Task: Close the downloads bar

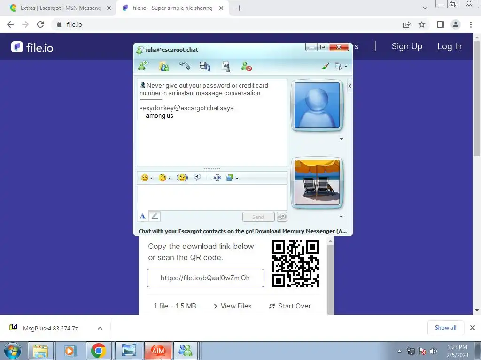Action: coord(473,328)
